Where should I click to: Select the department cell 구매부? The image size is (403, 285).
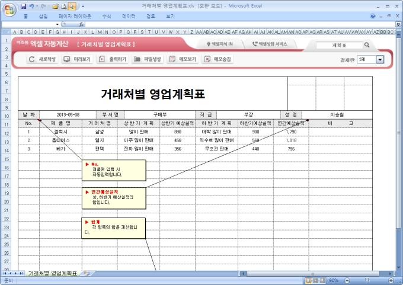(x=160, y=114)
